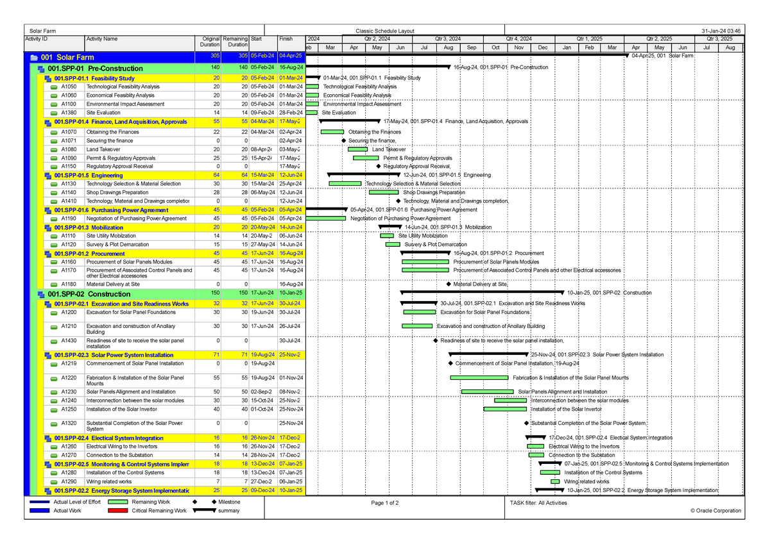Select the WBS icon for 001.SPP-01 Pre-Construction
Viewport: 770px width, 544px height.
pyautogui.click(x=40, y=69)
